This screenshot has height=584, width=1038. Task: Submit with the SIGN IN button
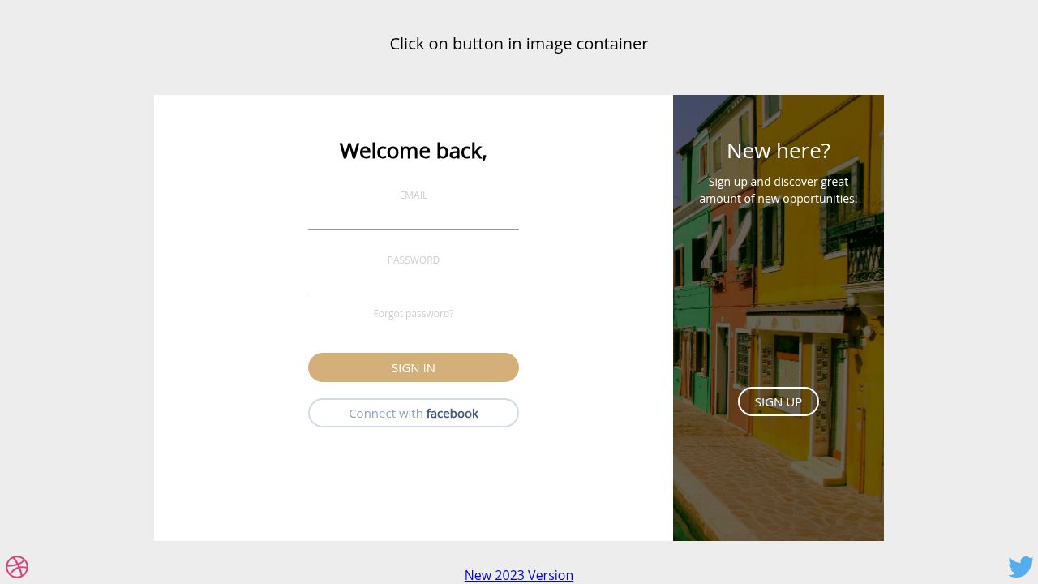pyautogui.click(x=414, y=367)
